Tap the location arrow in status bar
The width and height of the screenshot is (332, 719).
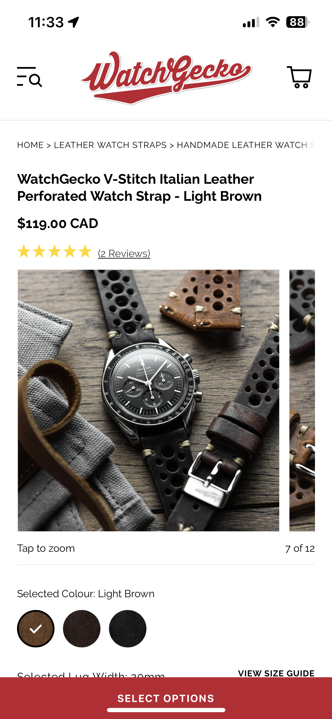click(x=73, y=22)
